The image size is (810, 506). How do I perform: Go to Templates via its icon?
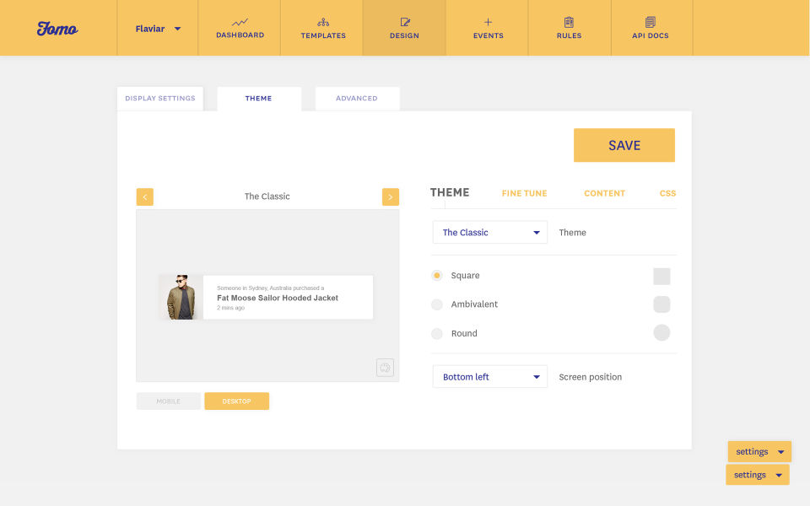point(323,22)
